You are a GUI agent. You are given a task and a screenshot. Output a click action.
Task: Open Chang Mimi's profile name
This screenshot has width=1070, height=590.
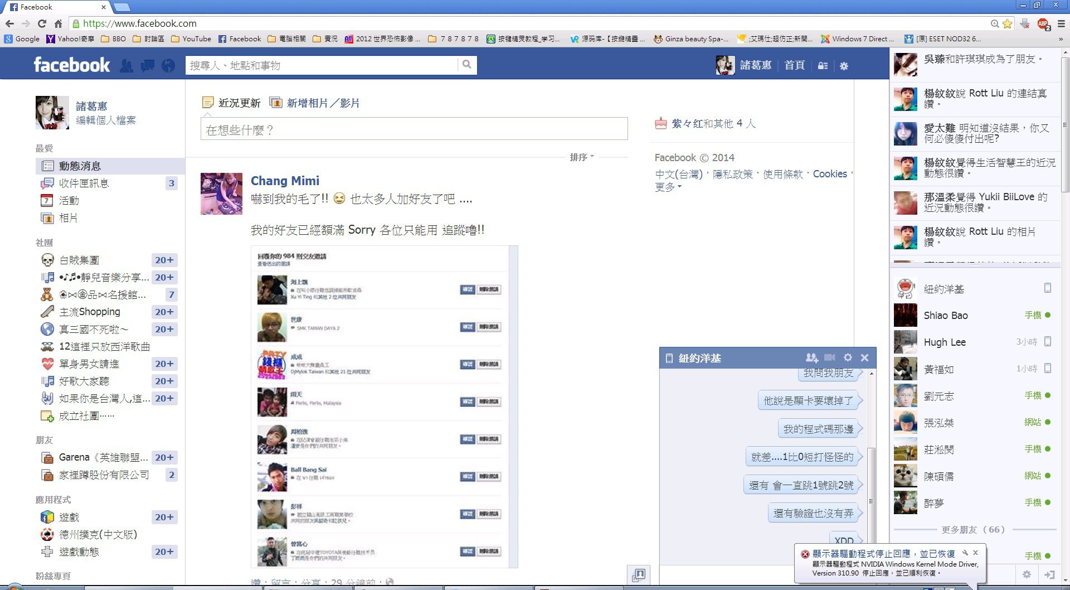(285, 181)
